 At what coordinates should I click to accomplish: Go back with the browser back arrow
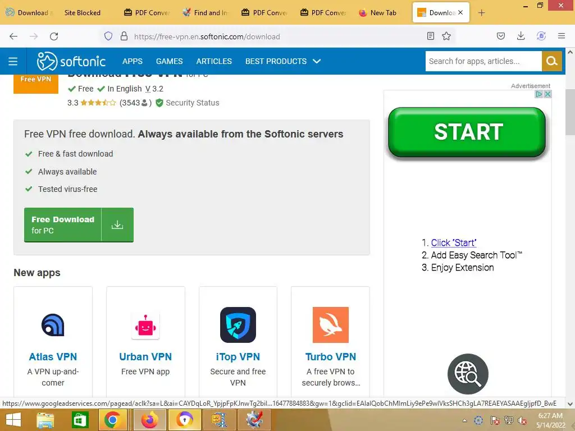[x=13, y=36]
